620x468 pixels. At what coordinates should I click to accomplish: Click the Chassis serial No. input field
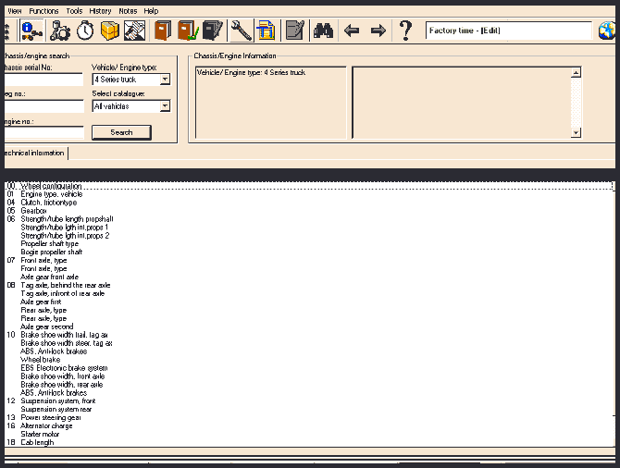coord(42,80)
